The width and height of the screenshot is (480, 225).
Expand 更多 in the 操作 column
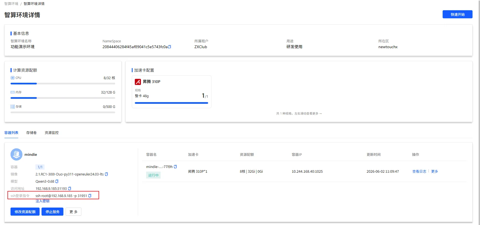[435, 171]
